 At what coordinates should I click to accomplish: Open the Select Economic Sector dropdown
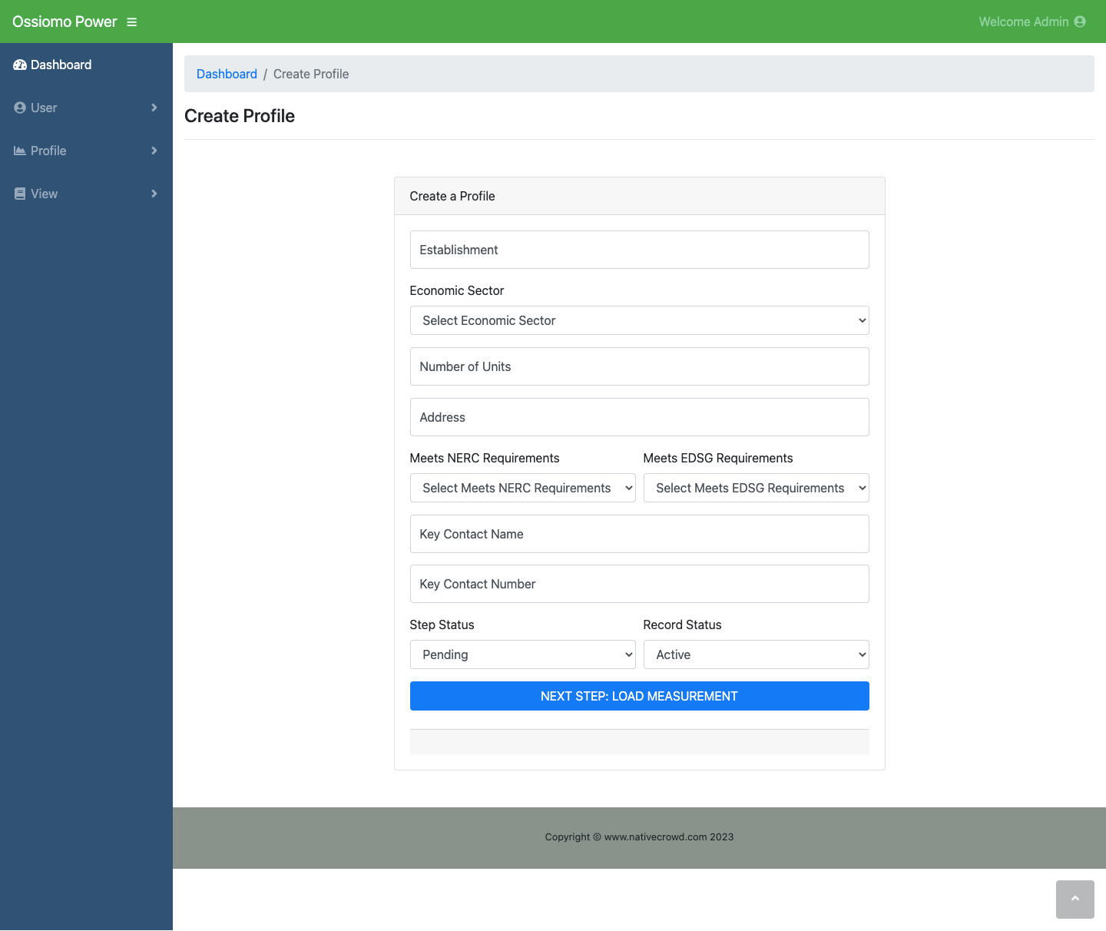point(640,320)
